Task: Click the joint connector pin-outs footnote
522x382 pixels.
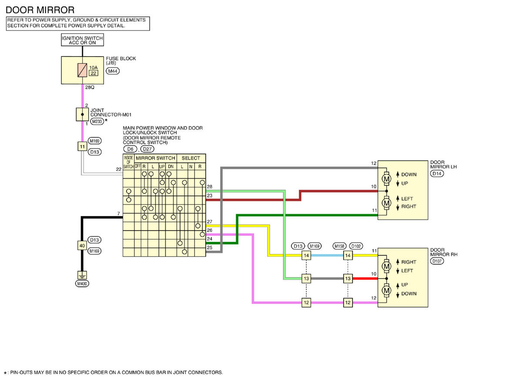Action: point(114,372)
